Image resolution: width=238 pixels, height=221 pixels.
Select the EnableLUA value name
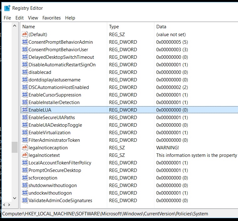40,110
